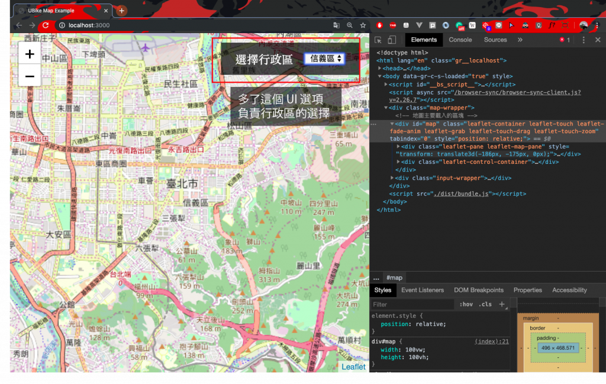
Task: Open the DOM Breakpoints tab
Action: (x=478, y=290)
